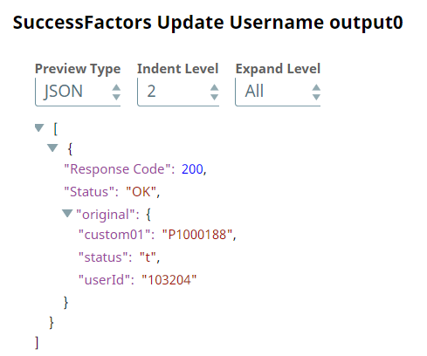Select the 200 response code value
Image resolution: width=427 pixels, height=356 pixels.
(192, 169)
